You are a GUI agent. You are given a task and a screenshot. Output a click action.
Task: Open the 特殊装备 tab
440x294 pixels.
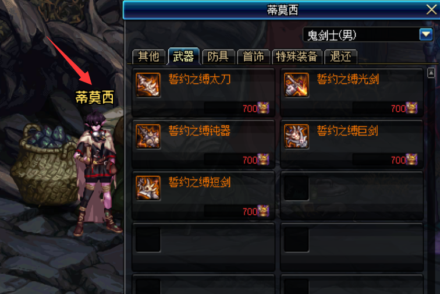297,56
